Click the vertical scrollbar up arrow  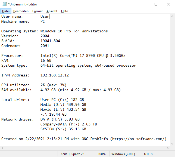[172, 17]
